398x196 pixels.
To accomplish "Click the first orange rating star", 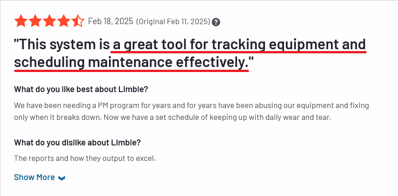I will tap(21, 21).
